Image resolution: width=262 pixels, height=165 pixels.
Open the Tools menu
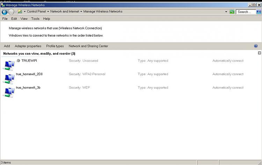click(x=35, y=19)
